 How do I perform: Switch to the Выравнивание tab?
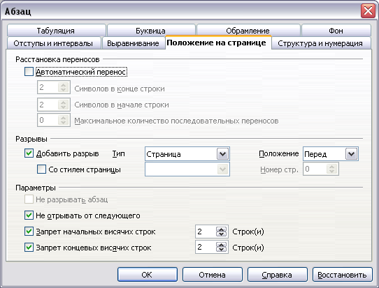click(133, 43)
